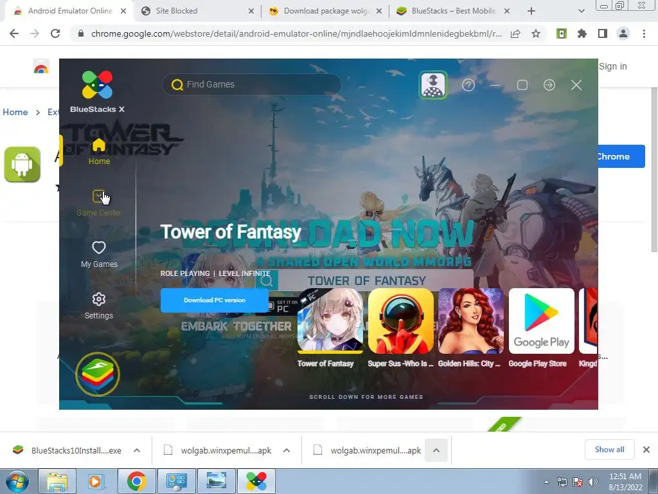Reload the Chrome page
The image size is (658, 494).
point(55,33)
